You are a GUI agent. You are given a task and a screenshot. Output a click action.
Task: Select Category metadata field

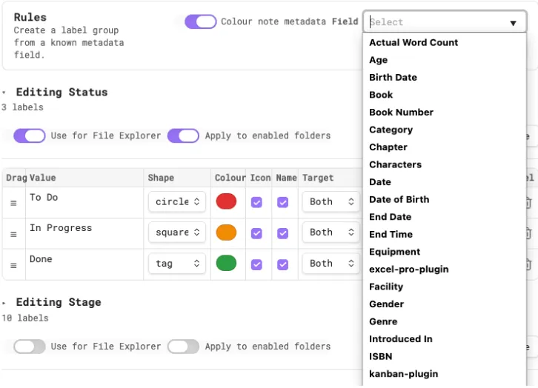coord(445,130)
